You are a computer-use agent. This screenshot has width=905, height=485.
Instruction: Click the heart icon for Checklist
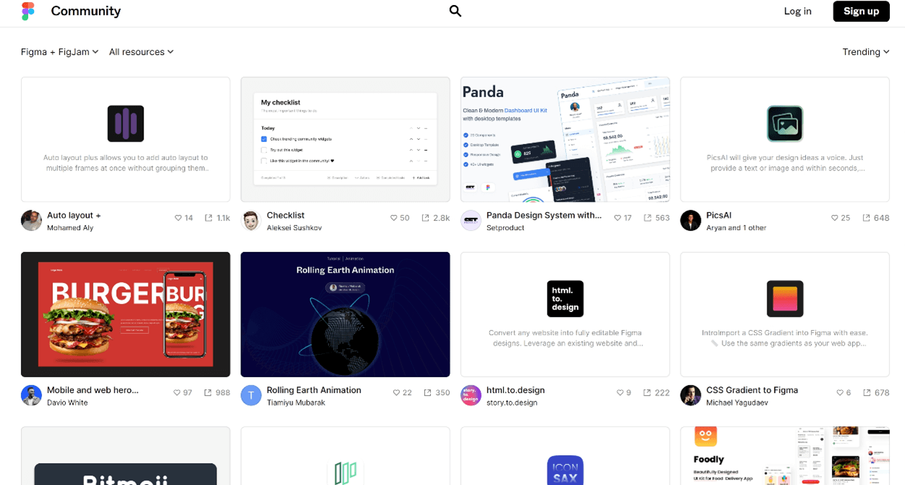[x=394, y=218]
